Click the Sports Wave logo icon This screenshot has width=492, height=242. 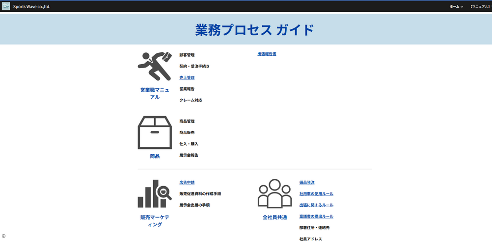[6, 6]
